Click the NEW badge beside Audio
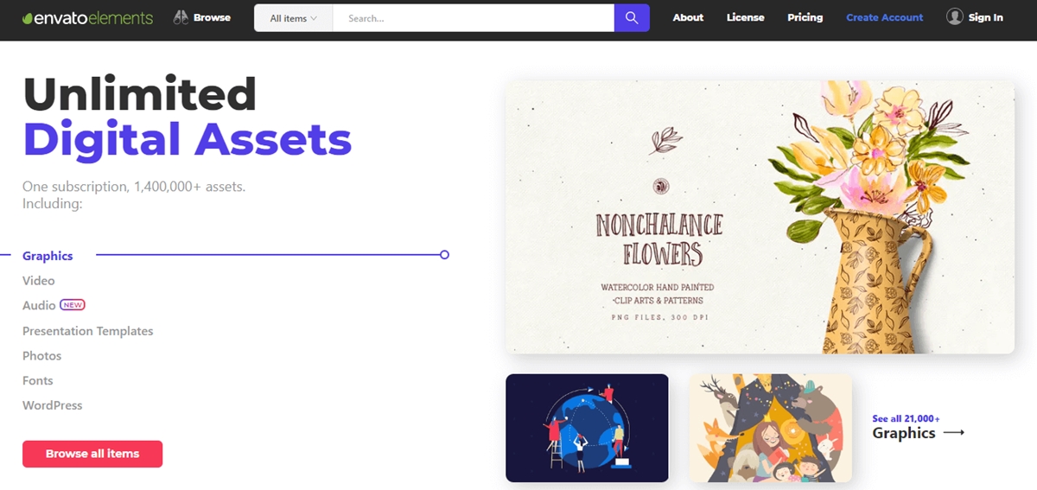Viewport: 1037px width, 490px height. tap(73, 305)
